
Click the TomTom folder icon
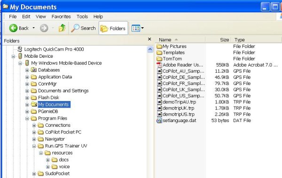tap(159, 59)
